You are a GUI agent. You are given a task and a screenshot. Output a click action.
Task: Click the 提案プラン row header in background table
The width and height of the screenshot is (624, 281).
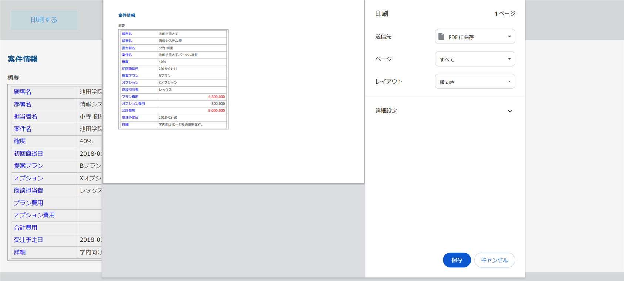pyautogui.click(x=28, y=166)
